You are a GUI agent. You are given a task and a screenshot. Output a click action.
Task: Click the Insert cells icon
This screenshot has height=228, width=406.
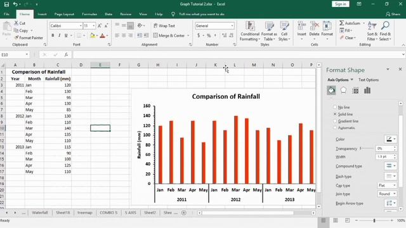tap(302, 26)
